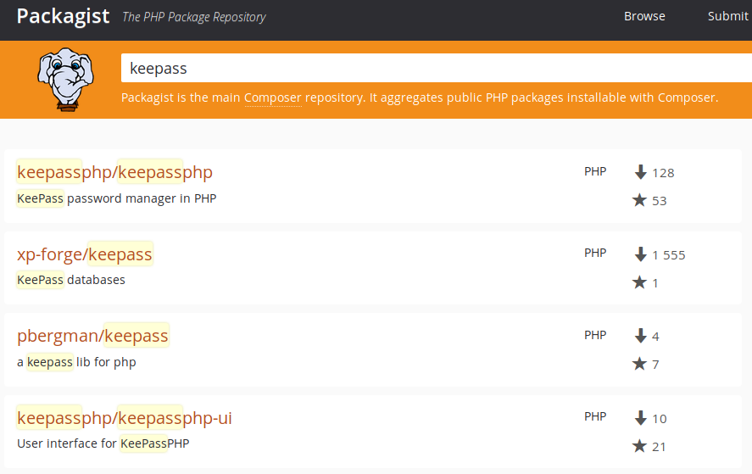The image size is (752, 474).
Task: Click PHP label in xp-forge/keepass row
Action: pyautogui.click(x=595, y=253)
